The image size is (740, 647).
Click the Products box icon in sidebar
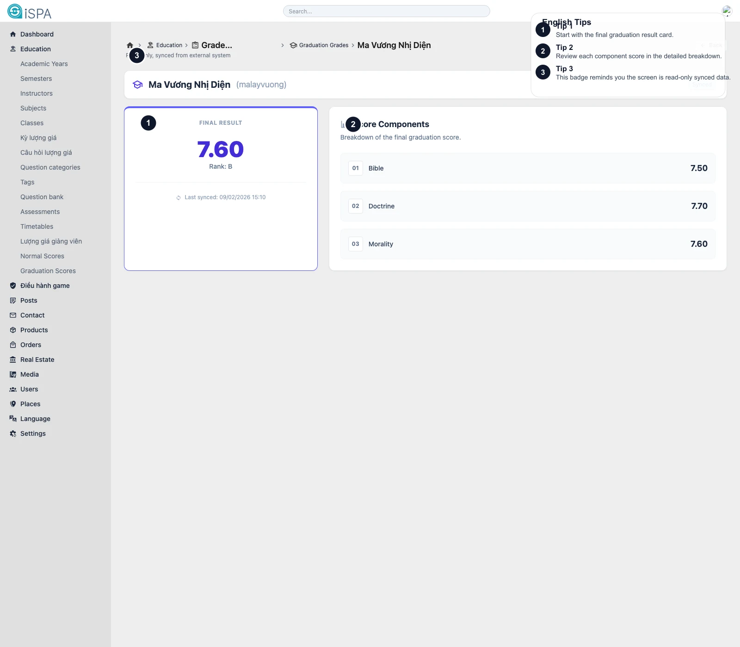tap(13, 330)
